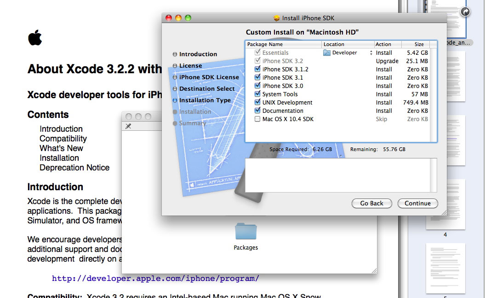Disable the Documentation package checkbox
The image size is (485, 298).
coord(257,111)
